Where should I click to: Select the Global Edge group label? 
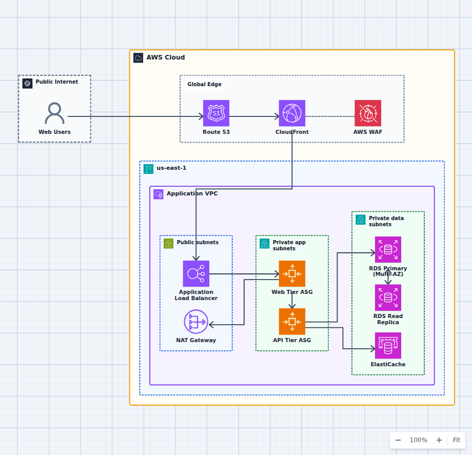click(x=204, y=84)
